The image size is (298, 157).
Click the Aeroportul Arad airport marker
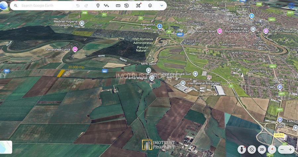click(160, 26)
